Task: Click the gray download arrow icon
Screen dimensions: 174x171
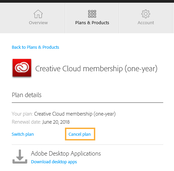Action: 20,157
